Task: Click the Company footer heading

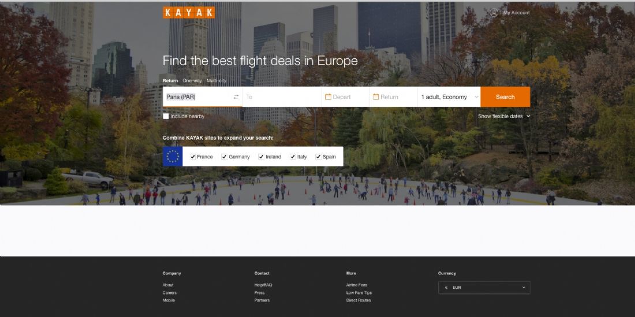Action: tap(171, 273)
